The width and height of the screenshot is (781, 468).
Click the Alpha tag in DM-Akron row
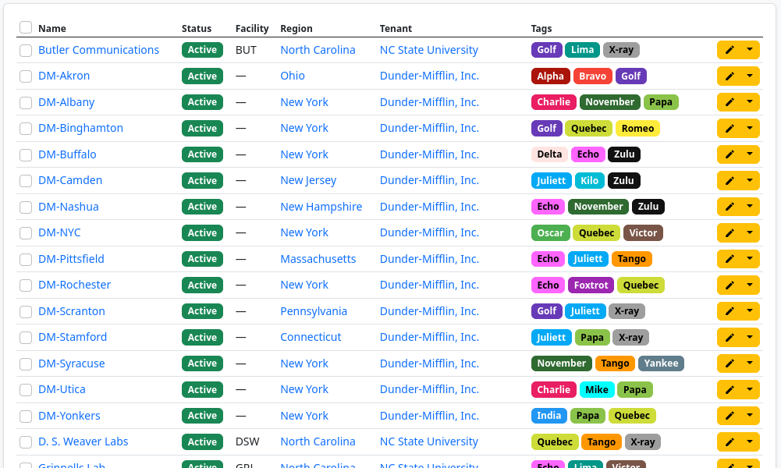tap(550, 76)
